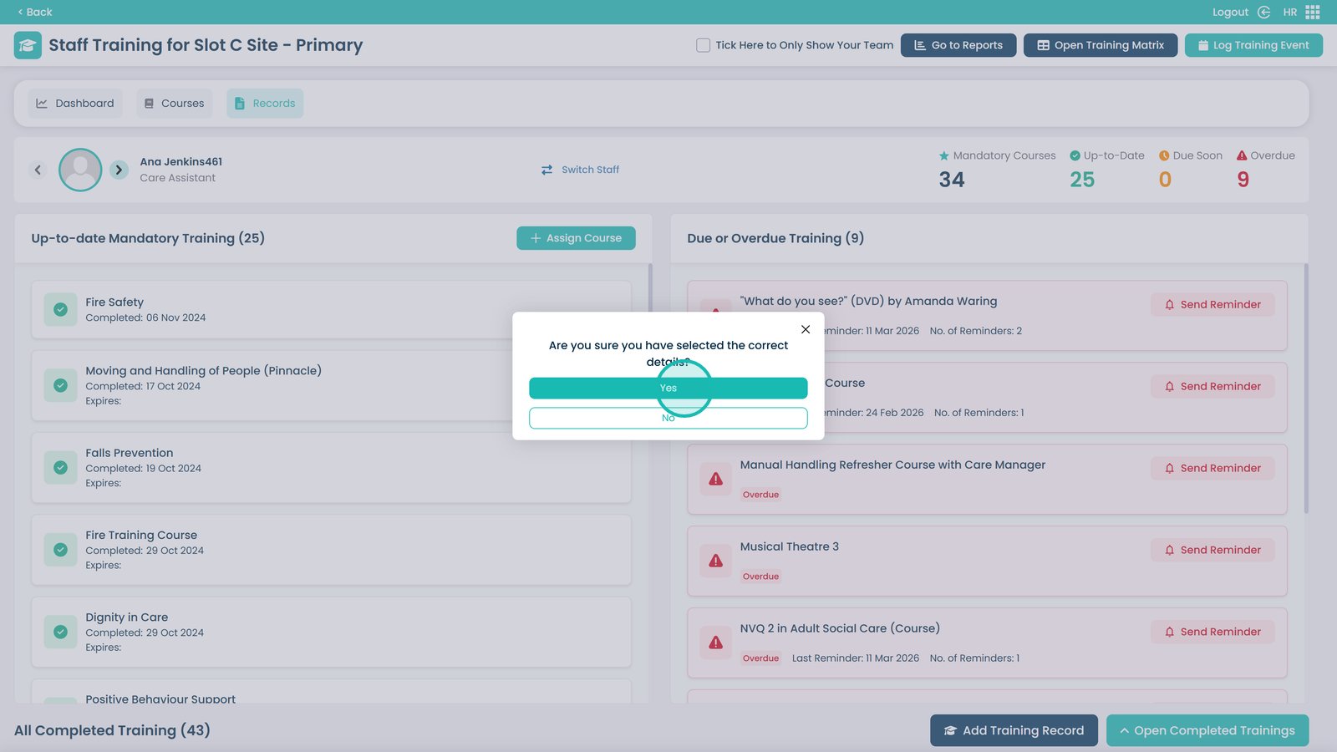Go to the previous staff member arrow
The image size is (1337, 752).
pyautogui.click(x=38, y=170)
